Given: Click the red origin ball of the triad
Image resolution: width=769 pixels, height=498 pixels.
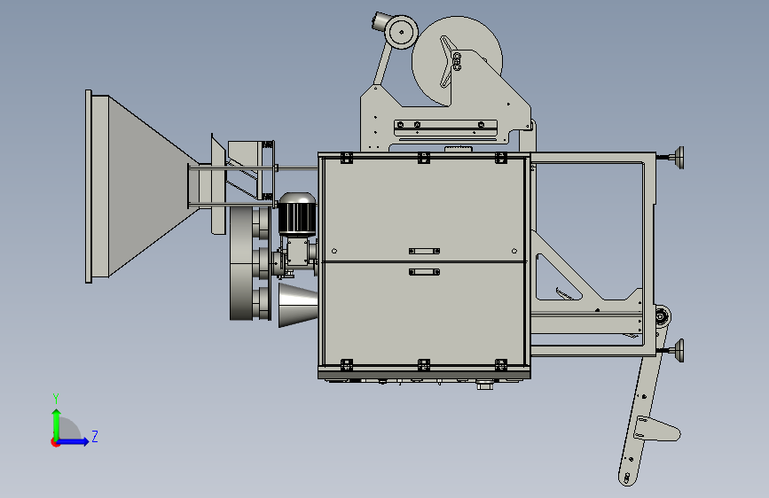Looking at the screenshot, I should (x=55, y=442).
